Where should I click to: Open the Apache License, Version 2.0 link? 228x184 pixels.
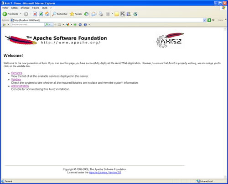pyautogui.click(x=105, y=173)
